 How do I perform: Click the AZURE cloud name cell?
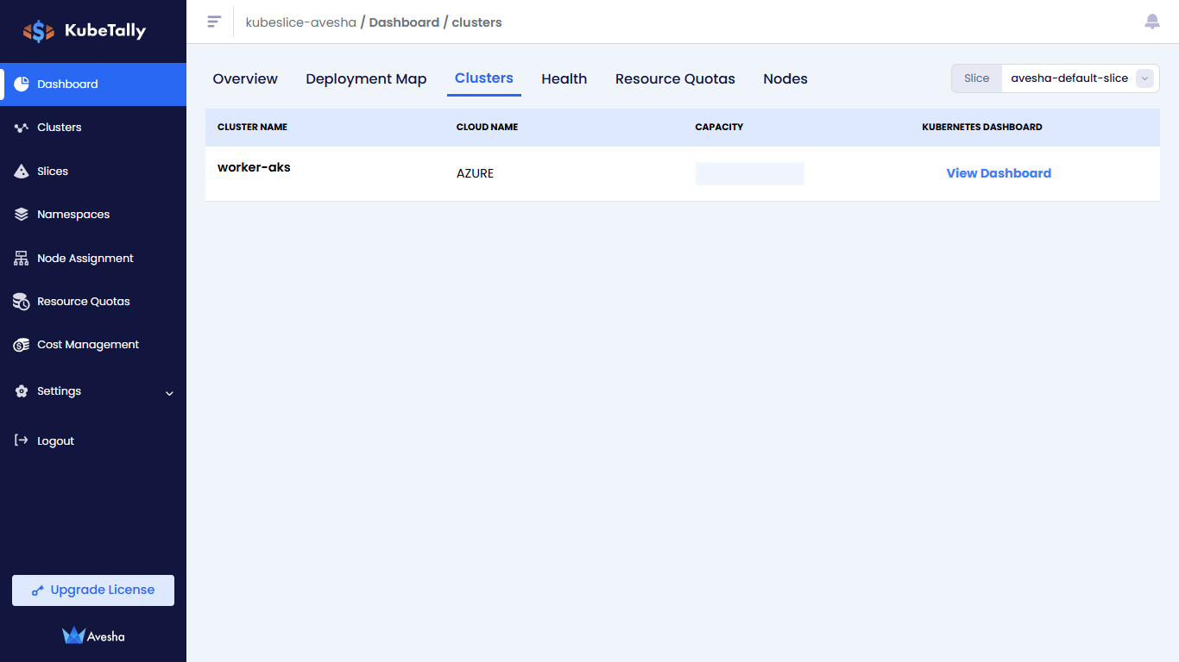pos(475,173)
